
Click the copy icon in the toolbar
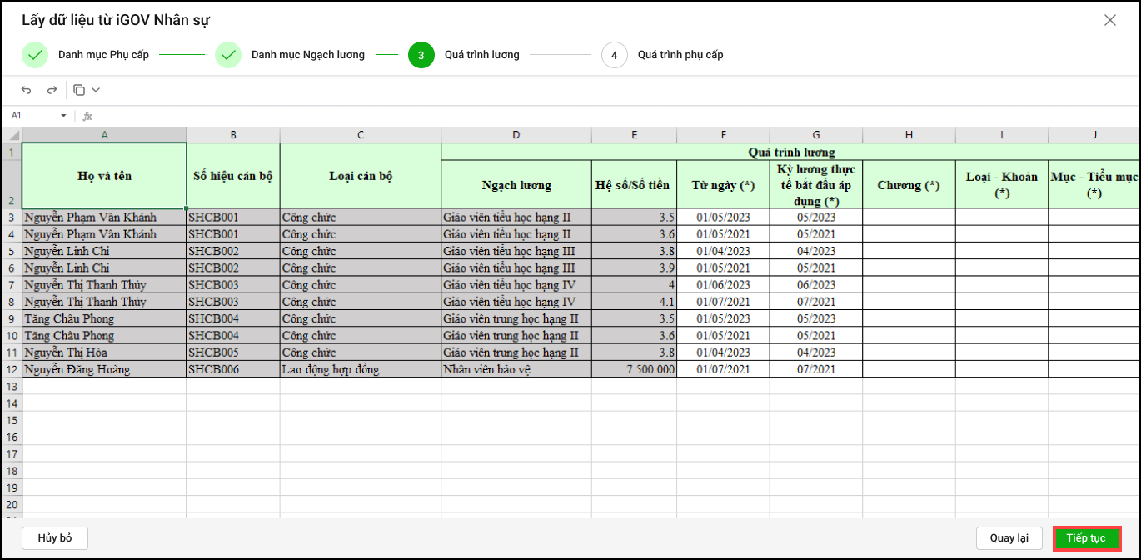(79, 90)
